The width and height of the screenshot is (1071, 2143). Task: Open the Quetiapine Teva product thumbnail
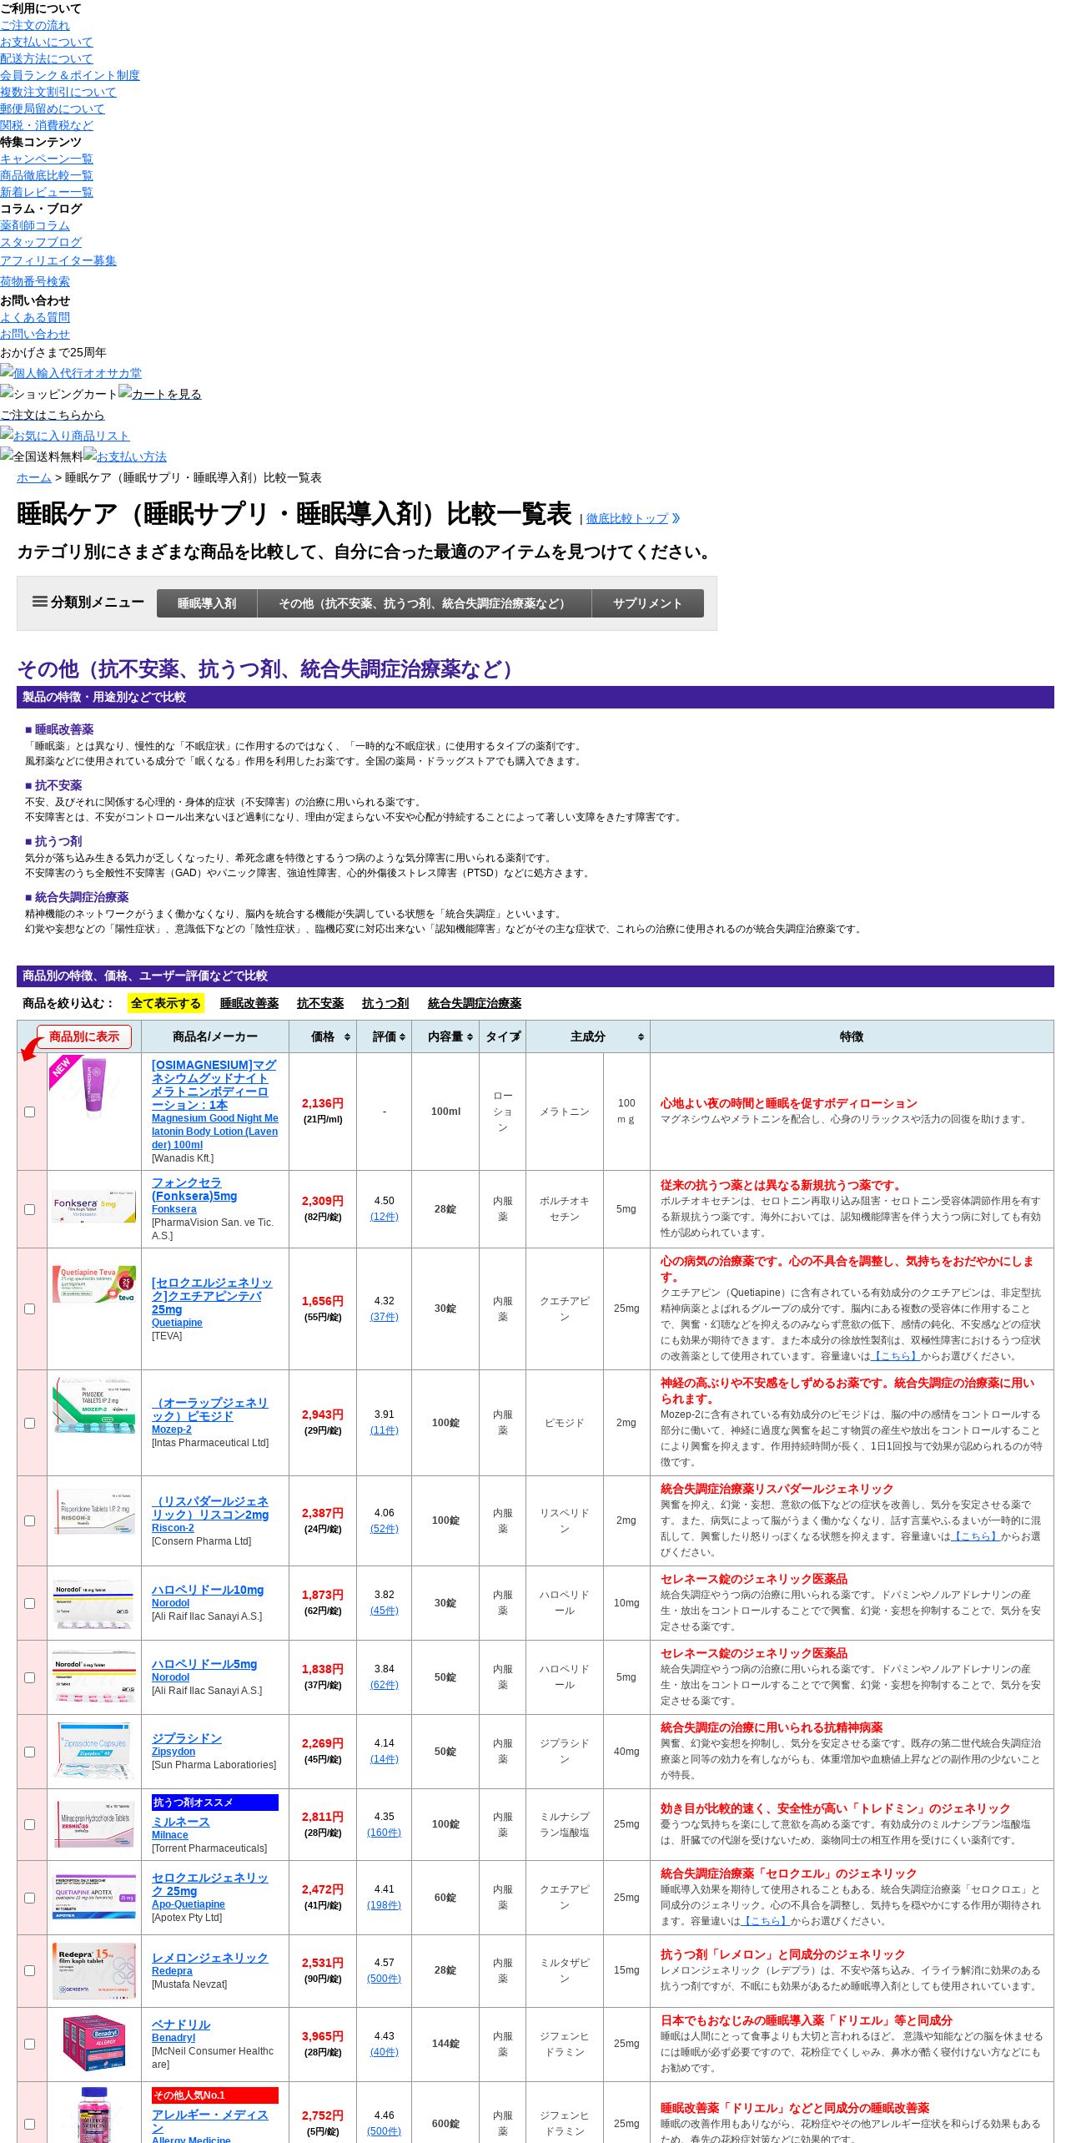point(94,1284)
